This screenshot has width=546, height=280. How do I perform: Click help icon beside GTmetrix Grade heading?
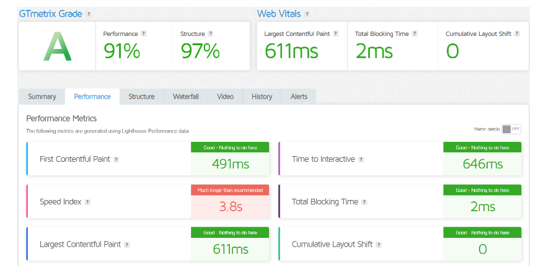click(x=89, y=14)
